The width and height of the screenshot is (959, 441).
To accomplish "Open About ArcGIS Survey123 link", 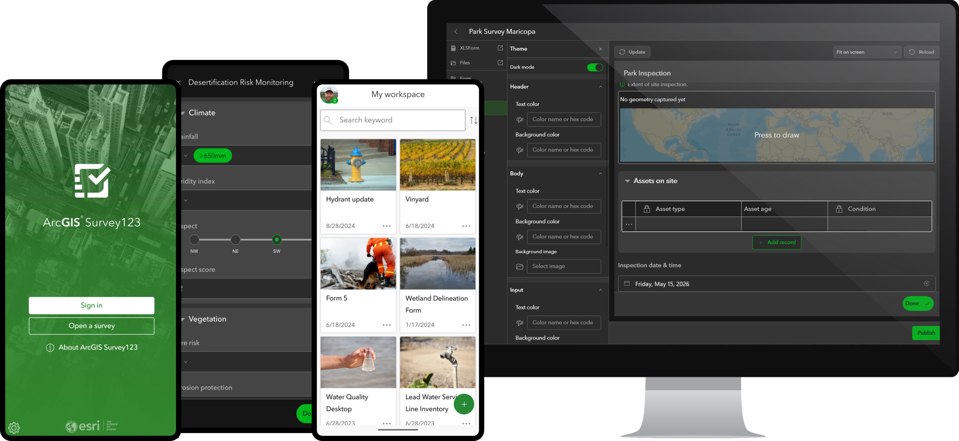I will pyautogui.click(x=98, y=347).
